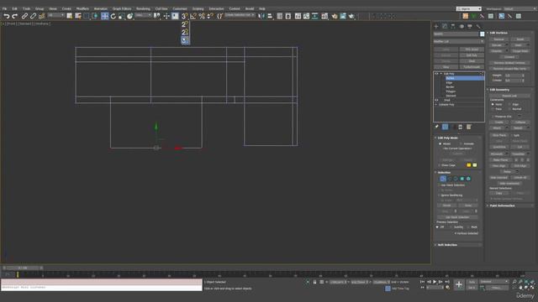Open the Graph Editors menu

122,9
